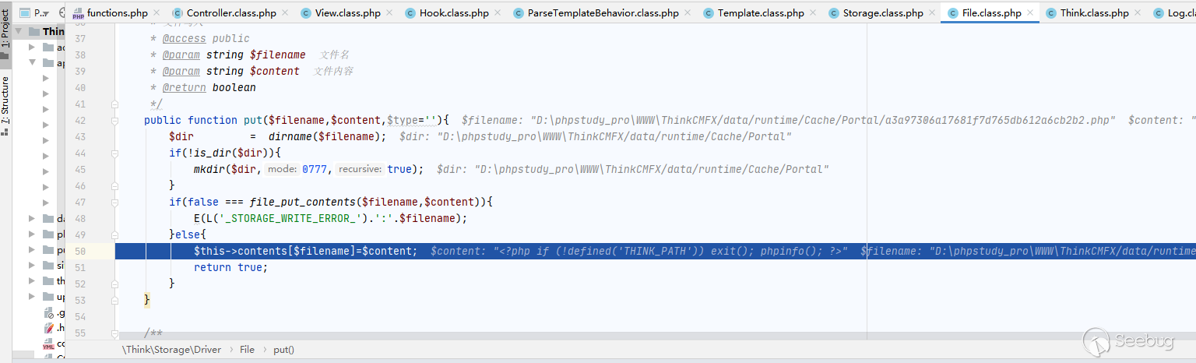1196x363 pixels.
Task: Click the class icon on Storage.class.php tab
Action: [x=834, y=13]
